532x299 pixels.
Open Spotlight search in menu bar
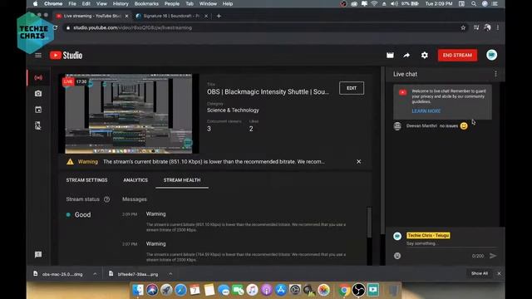473,3
